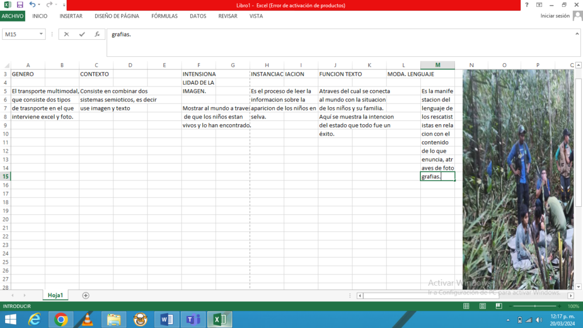This screenshot has width=583, height=328.
Task: Click the Save icon in quick access toolbar
Action: (20, 5)
